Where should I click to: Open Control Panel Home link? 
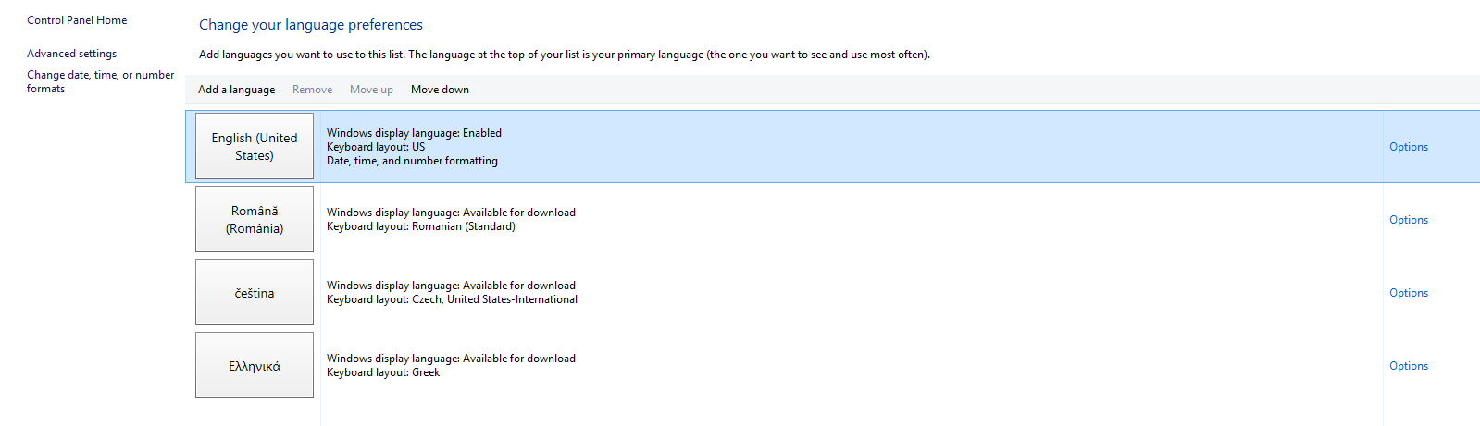(77, 20)
